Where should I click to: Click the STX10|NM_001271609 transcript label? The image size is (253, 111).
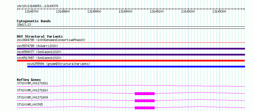32,97
